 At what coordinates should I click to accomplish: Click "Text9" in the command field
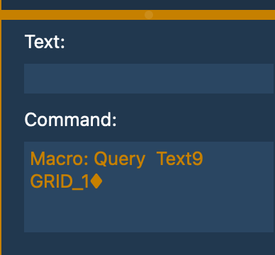pyautogui.click(x=179, y=159)
